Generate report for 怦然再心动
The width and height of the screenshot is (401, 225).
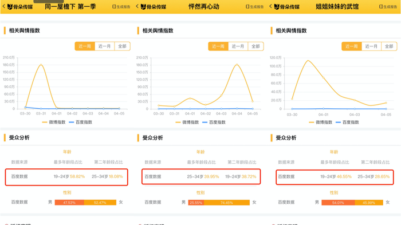pyautogui.click(x=255, y=7)
